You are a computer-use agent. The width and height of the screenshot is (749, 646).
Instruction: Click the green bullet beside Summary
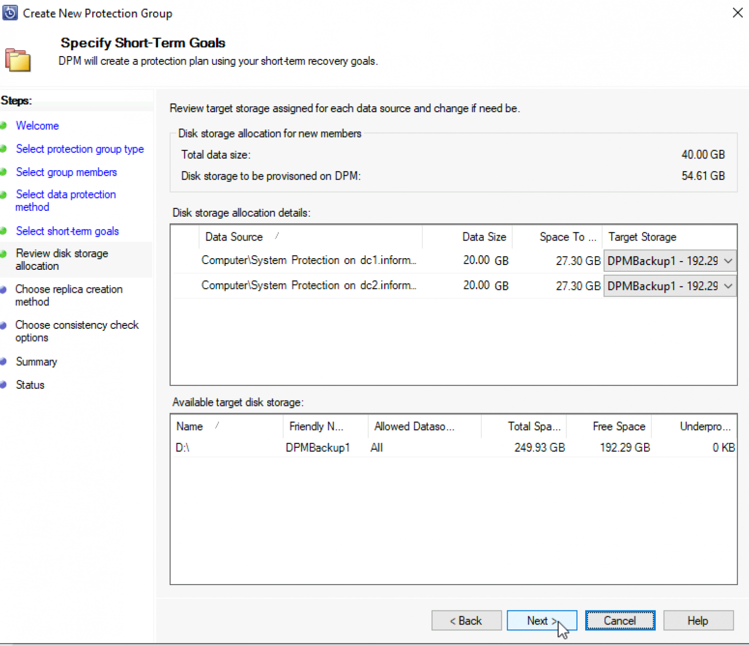[4, 362]
